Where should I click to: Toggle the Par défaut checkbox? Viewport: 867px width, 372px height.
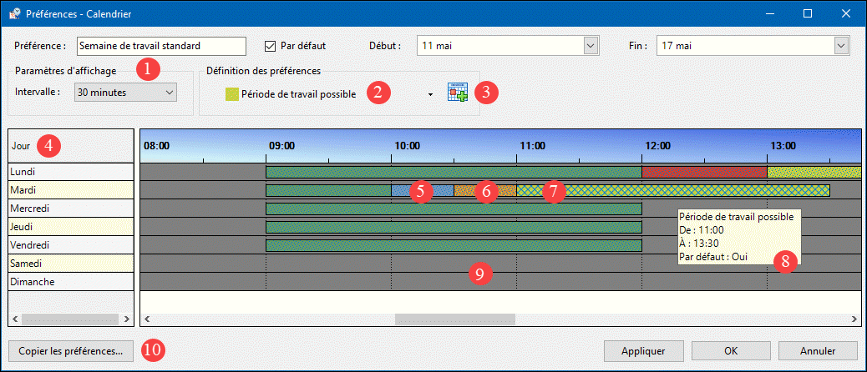(x=270, y=45)
